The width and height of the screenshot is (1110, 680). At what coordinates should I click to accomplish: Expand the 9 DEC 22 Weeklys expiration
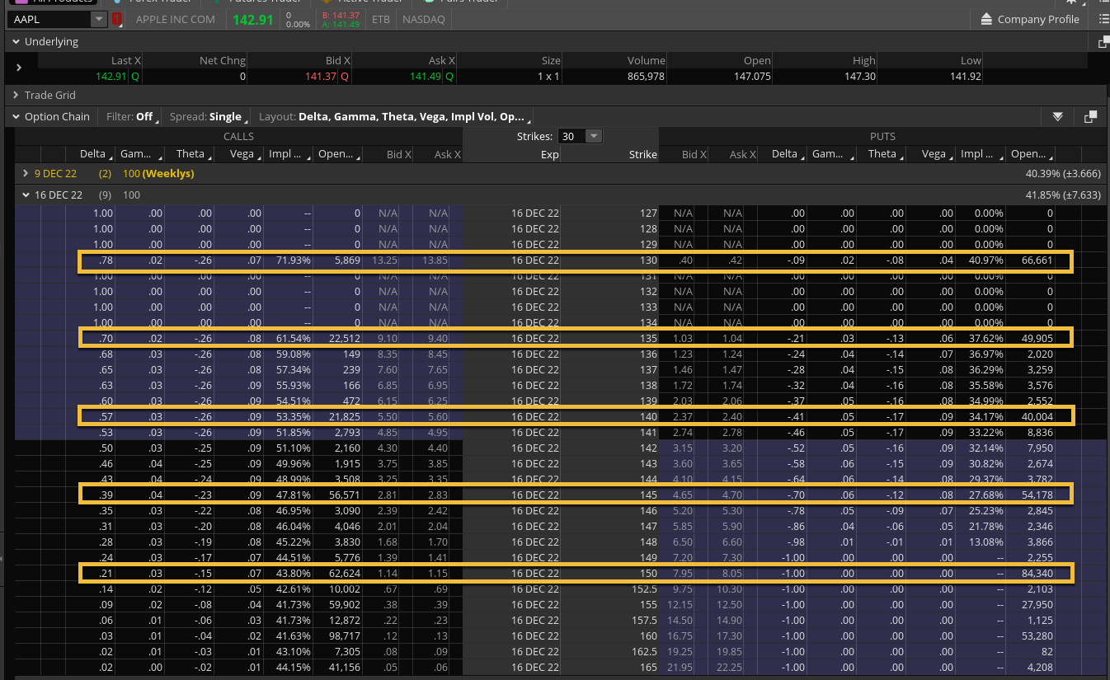(x=26, y=174)
